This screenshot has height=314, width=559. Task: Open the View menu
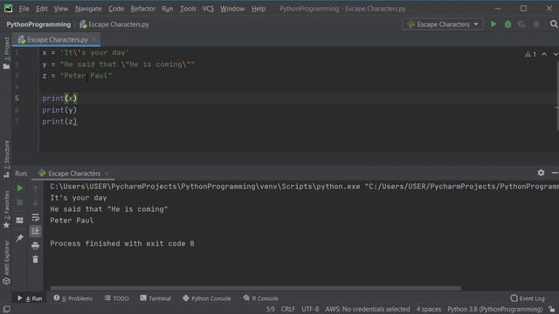point(60,9)
